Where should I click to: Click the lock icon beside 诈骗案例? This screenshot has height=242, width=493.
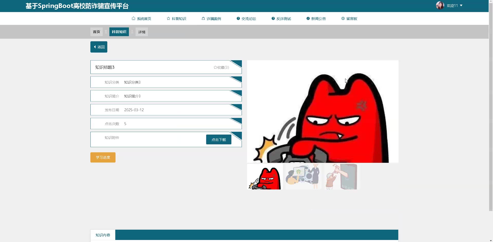click(203, 18)
